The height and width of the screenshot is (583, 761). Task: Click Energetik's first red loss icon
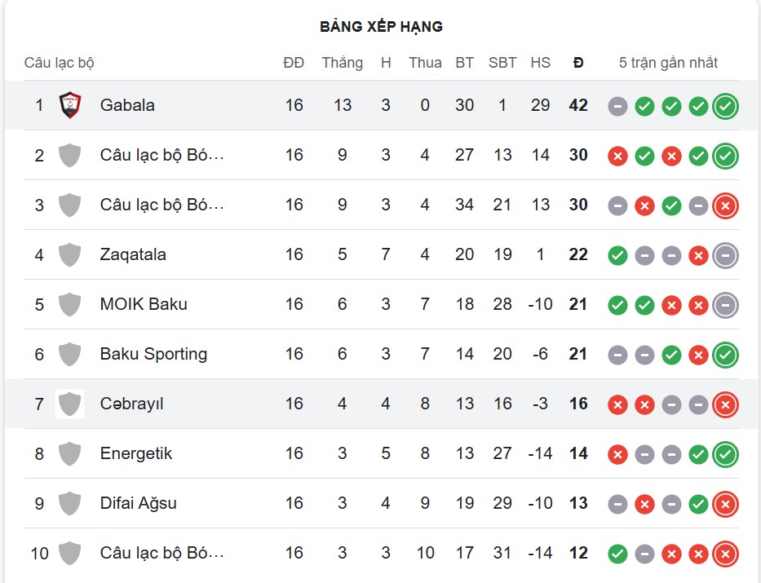pyautogui.click(x=618, y=455)
